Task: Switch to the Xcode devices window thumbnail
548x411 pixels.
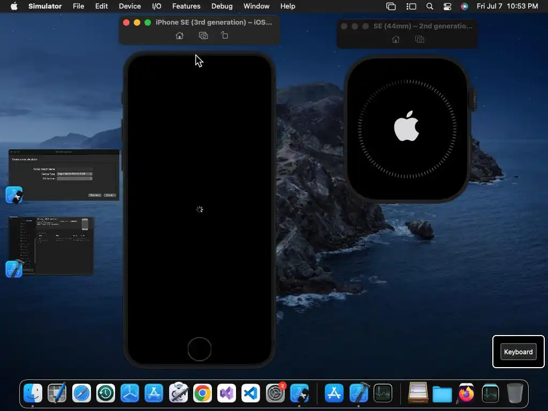Action: [x=51, y=246]
